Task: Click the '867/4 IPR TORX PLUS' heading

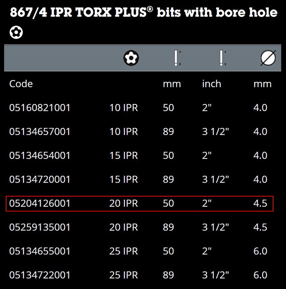Action: pos(144,12)
